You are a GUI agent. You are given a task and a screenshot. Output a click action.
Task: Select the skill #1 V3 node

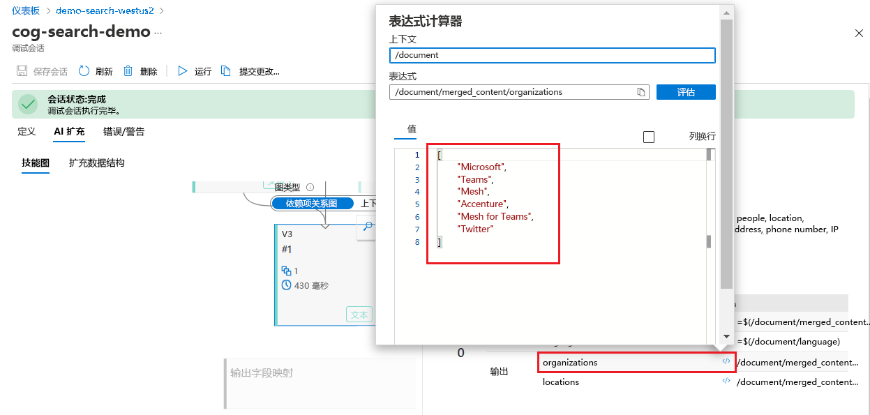324,275
